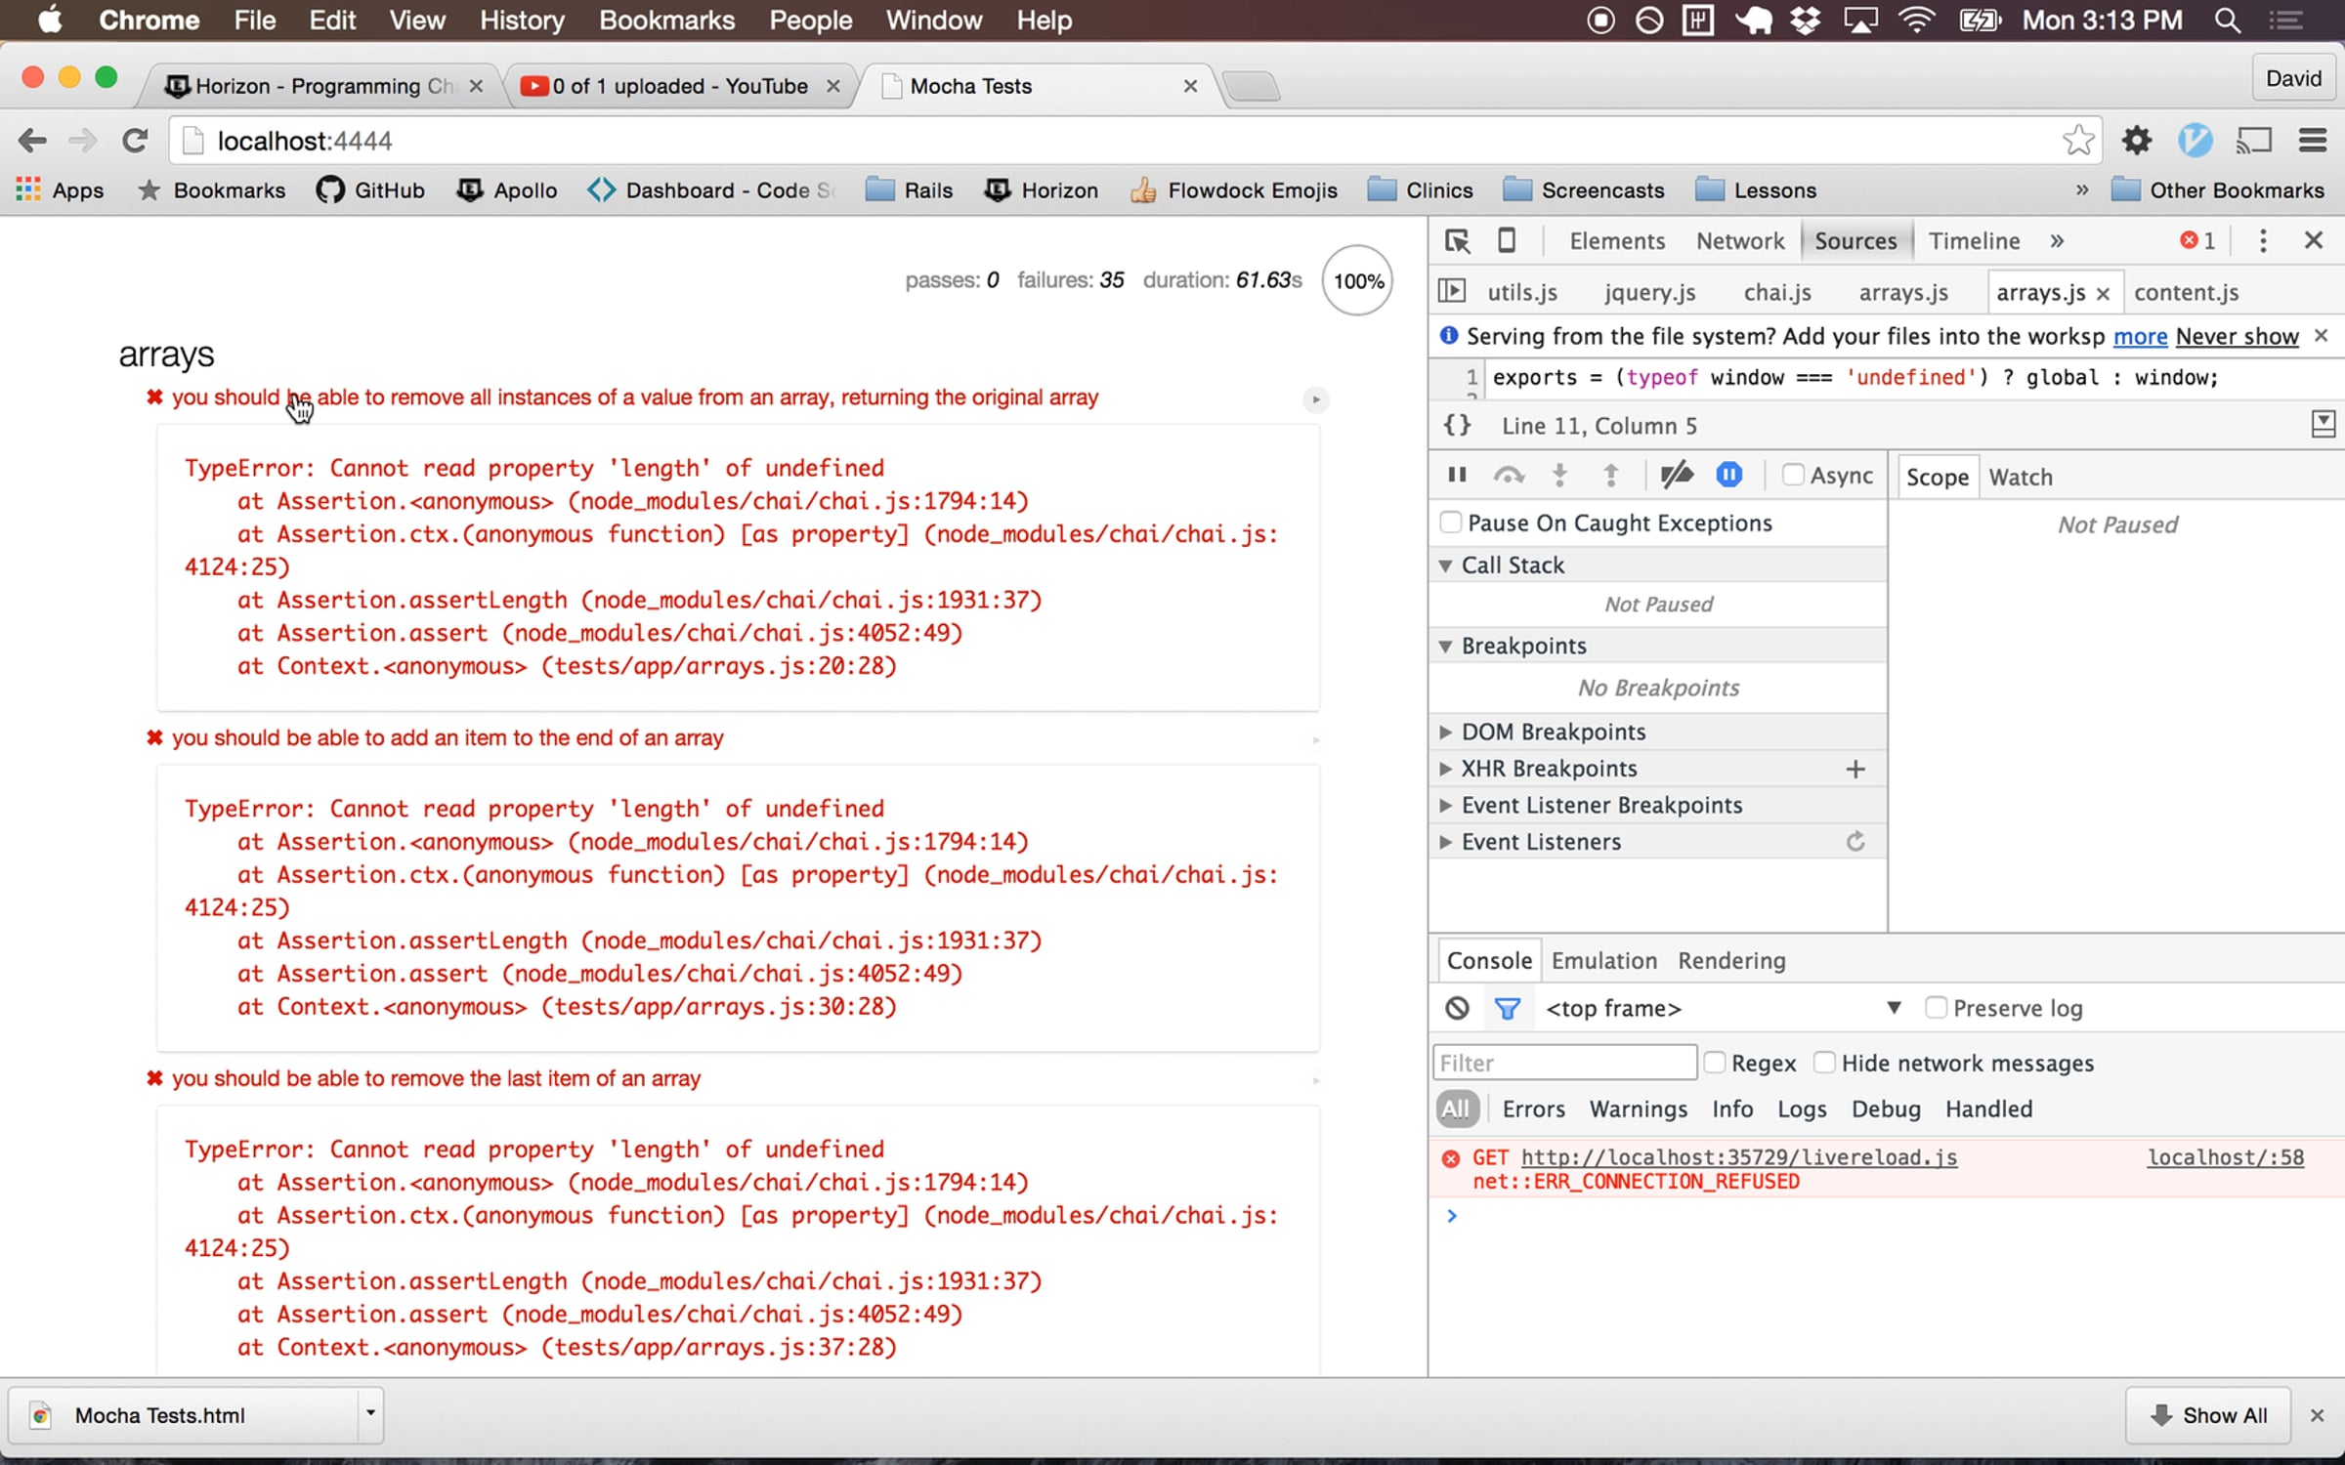This screenshot has height=1465, width=2345.
Task: Select the Warnings console level filter
Action: pos(1638,1109)
